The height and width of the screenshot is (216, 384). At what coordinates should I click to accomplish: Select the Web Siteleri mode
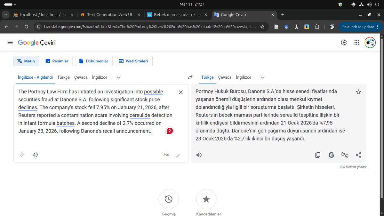pyautogui.click(x=133, y=61)
